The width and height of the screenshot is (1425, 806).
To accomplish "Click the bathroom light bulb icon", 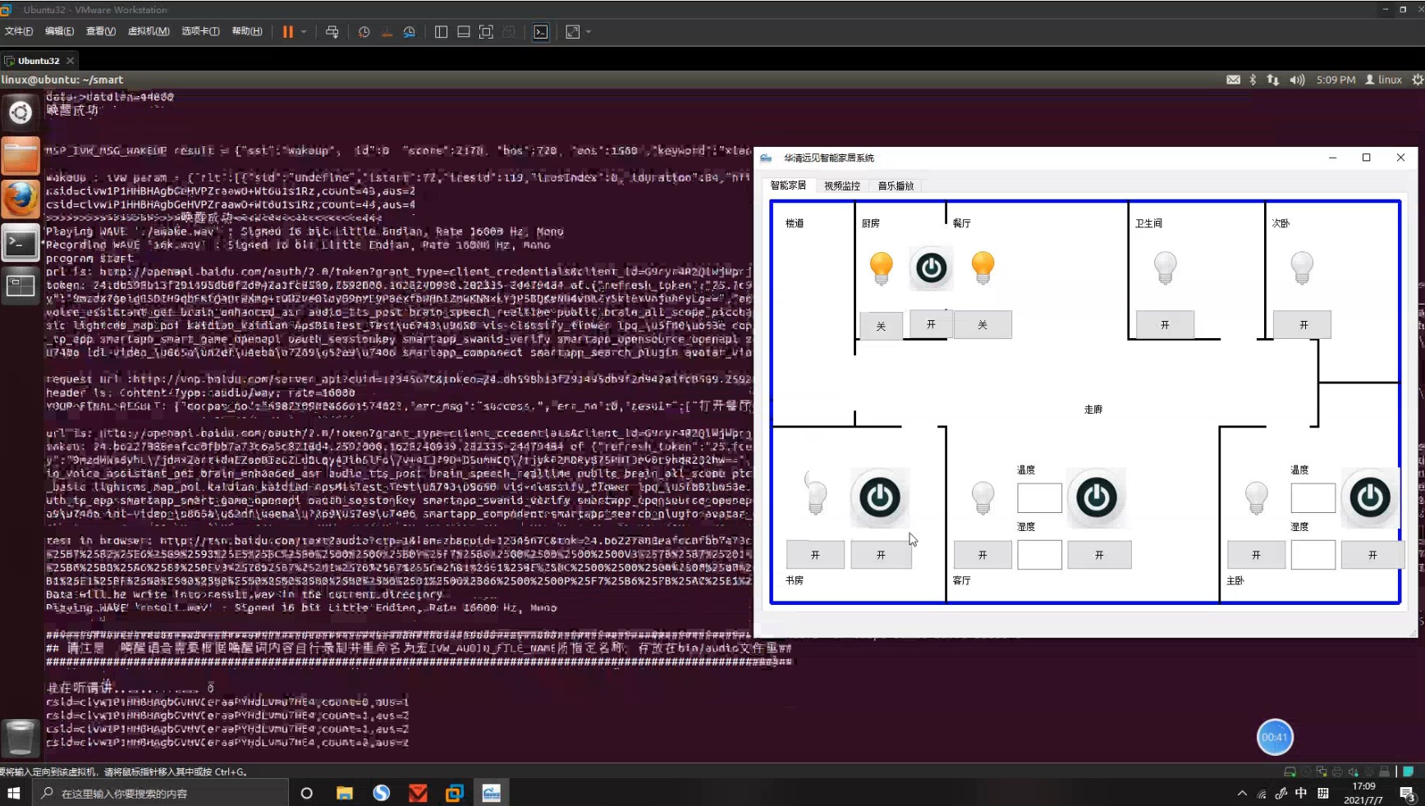I will [x=1165, y=268].
